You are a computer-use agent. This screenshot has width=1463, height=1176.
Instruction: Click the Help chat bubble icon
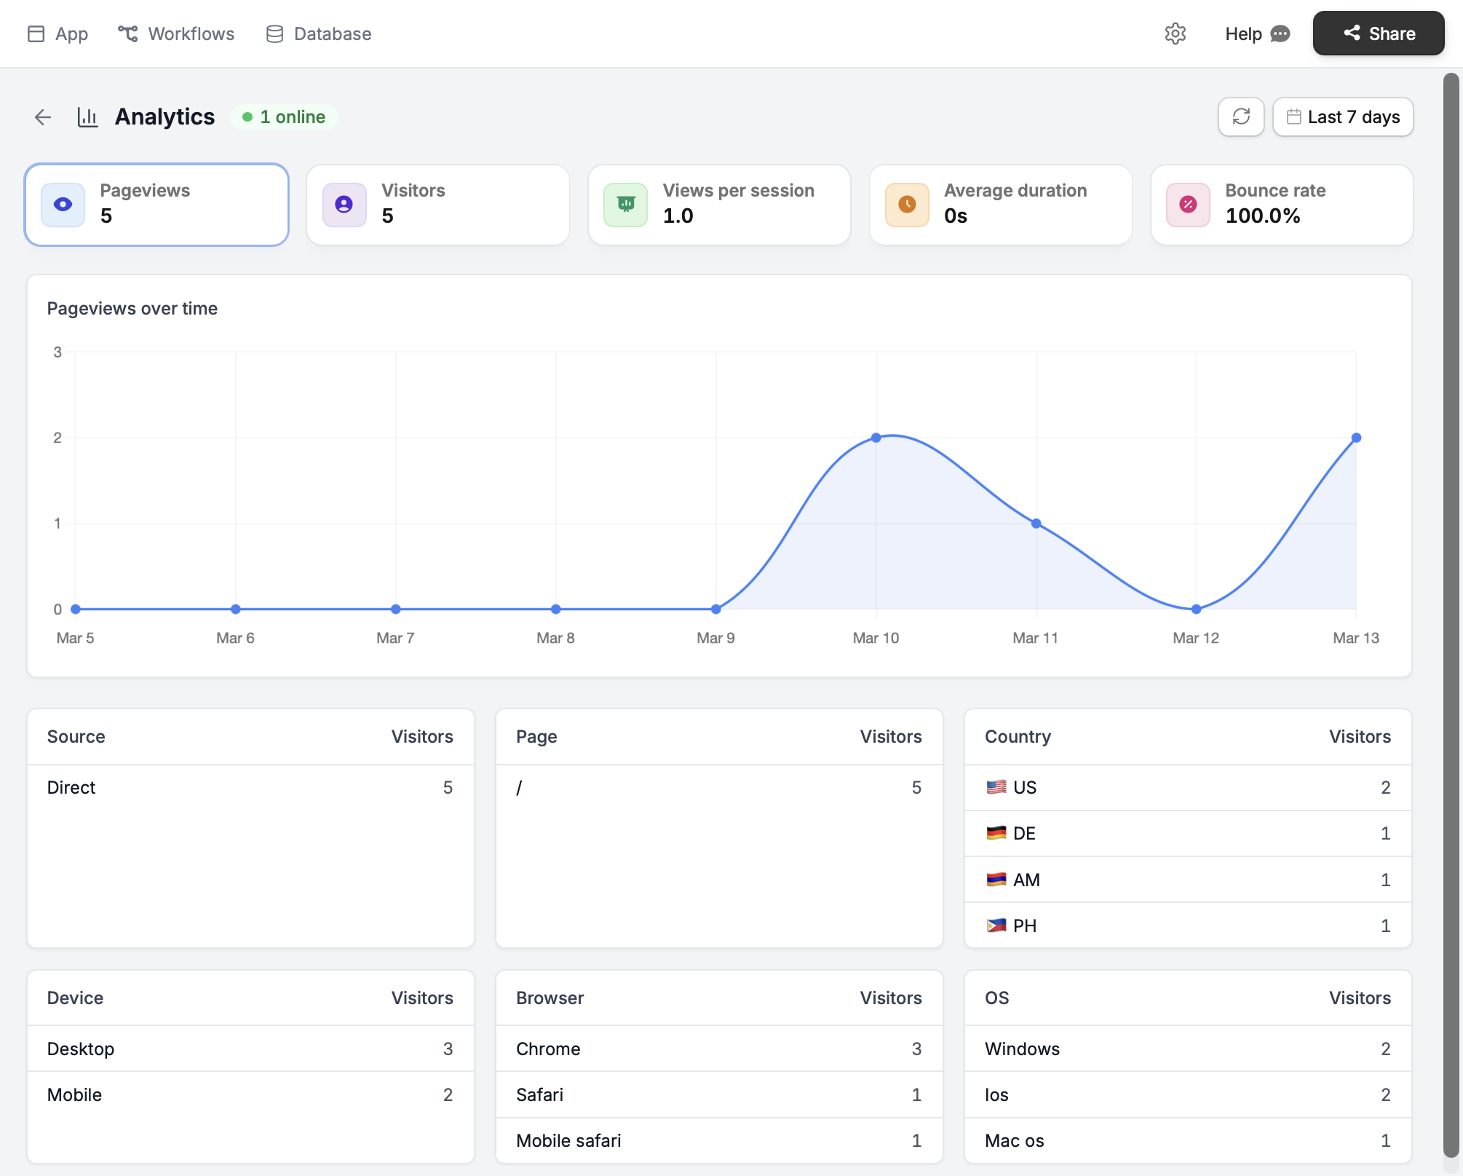pyautogui.click(x=1280, y=33)
